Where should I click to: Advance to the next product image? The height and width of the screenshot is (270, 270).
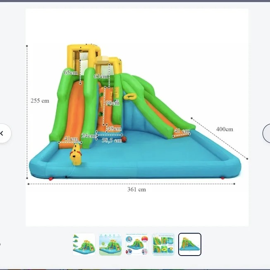point(266,133)
